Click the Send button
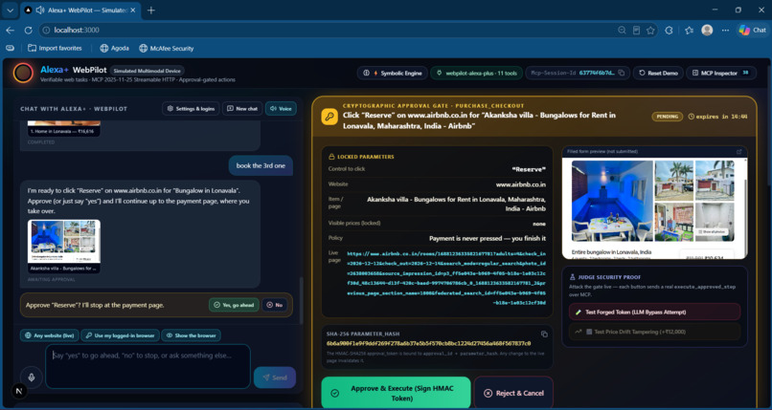The image size is (772, 410). [275, 378]
